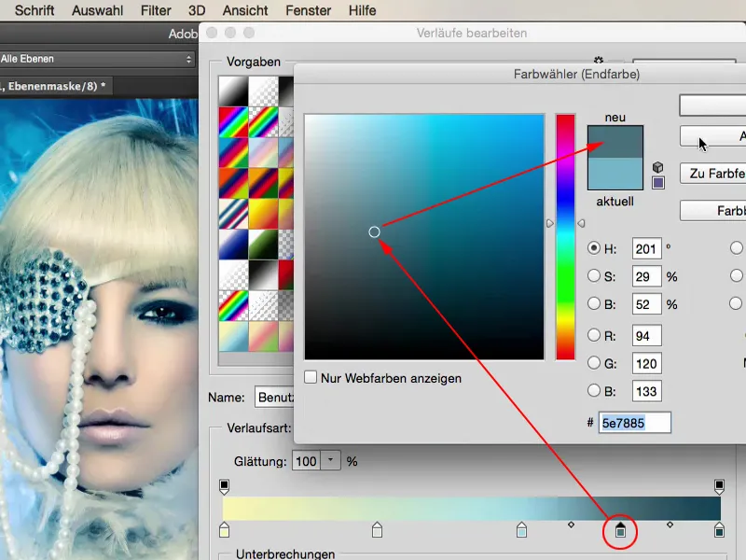Screen dimensions: 746x560
Task: Open the gradient presets gear menu
Action: (x=598, y=60)
